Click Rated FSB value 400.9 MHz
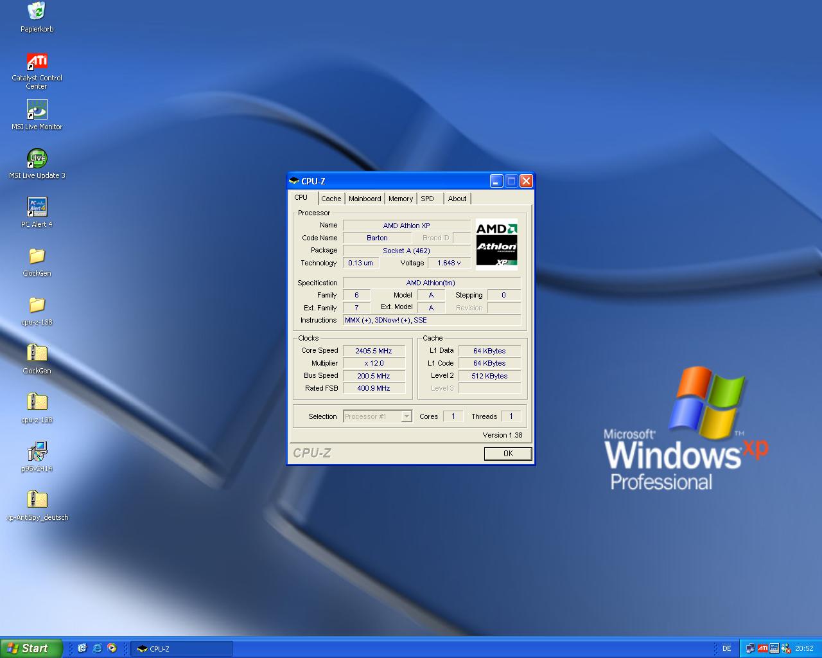822x658 pixels. click(374, 388)
